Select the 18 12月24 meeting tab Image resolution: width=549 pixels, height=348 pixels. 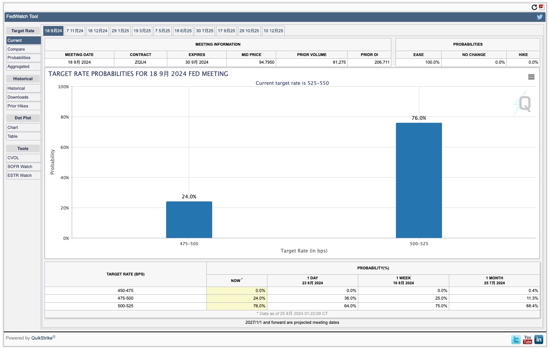tap(97, 31)
